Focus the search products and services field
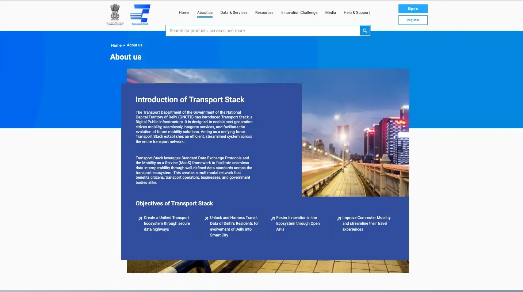 [x=263, y=31]
